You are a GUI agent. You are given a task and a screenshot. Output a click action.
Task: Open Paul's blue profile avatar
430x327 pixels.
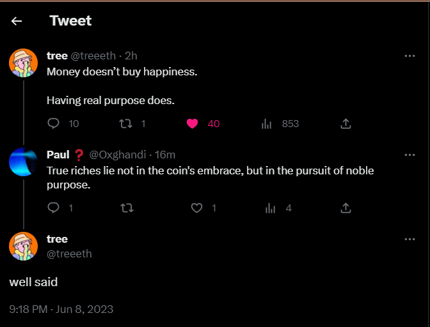tap(23, 162)
